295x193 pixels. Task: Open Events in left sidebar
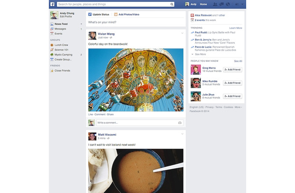click(x=59, y=34)
